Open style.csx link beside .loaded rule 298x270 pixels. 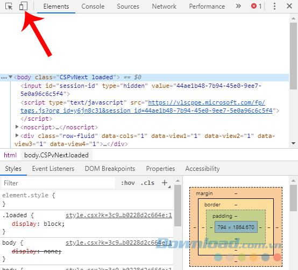coord(119,215)
